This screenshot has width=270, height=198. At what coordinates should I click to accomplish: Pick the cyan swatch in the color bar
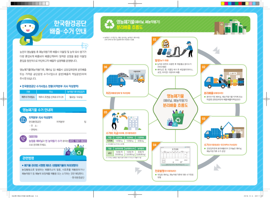coord(230,3)
